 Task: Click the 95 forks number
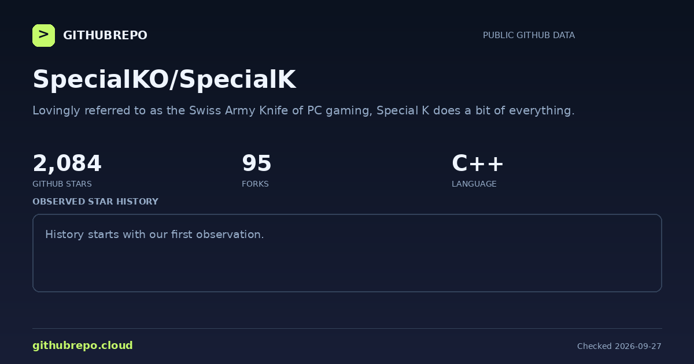click(257, 164)
